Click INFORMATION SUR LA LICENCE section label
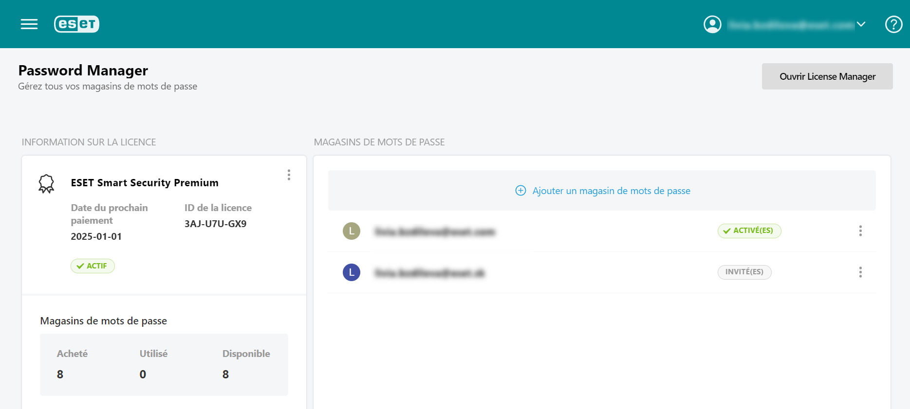This screenshot has width=910, height=409. [x=89, y=142]
